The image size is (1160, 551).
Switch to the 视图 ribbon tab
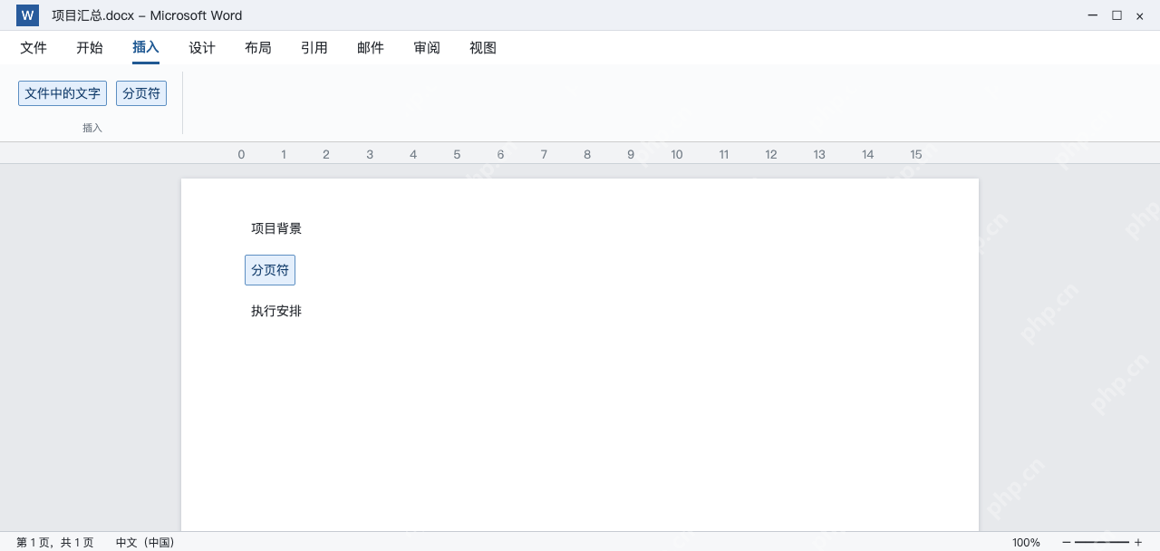483,48
